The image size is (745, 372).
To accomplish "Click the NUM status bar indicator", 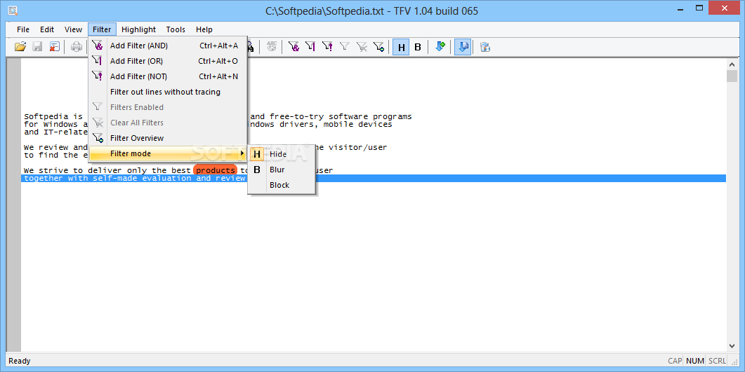I will click(x=695, y=361).
